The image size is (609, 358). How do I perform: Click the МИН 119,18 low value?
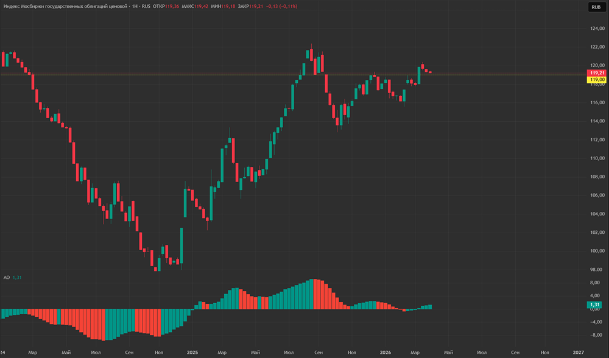[223, 6]
